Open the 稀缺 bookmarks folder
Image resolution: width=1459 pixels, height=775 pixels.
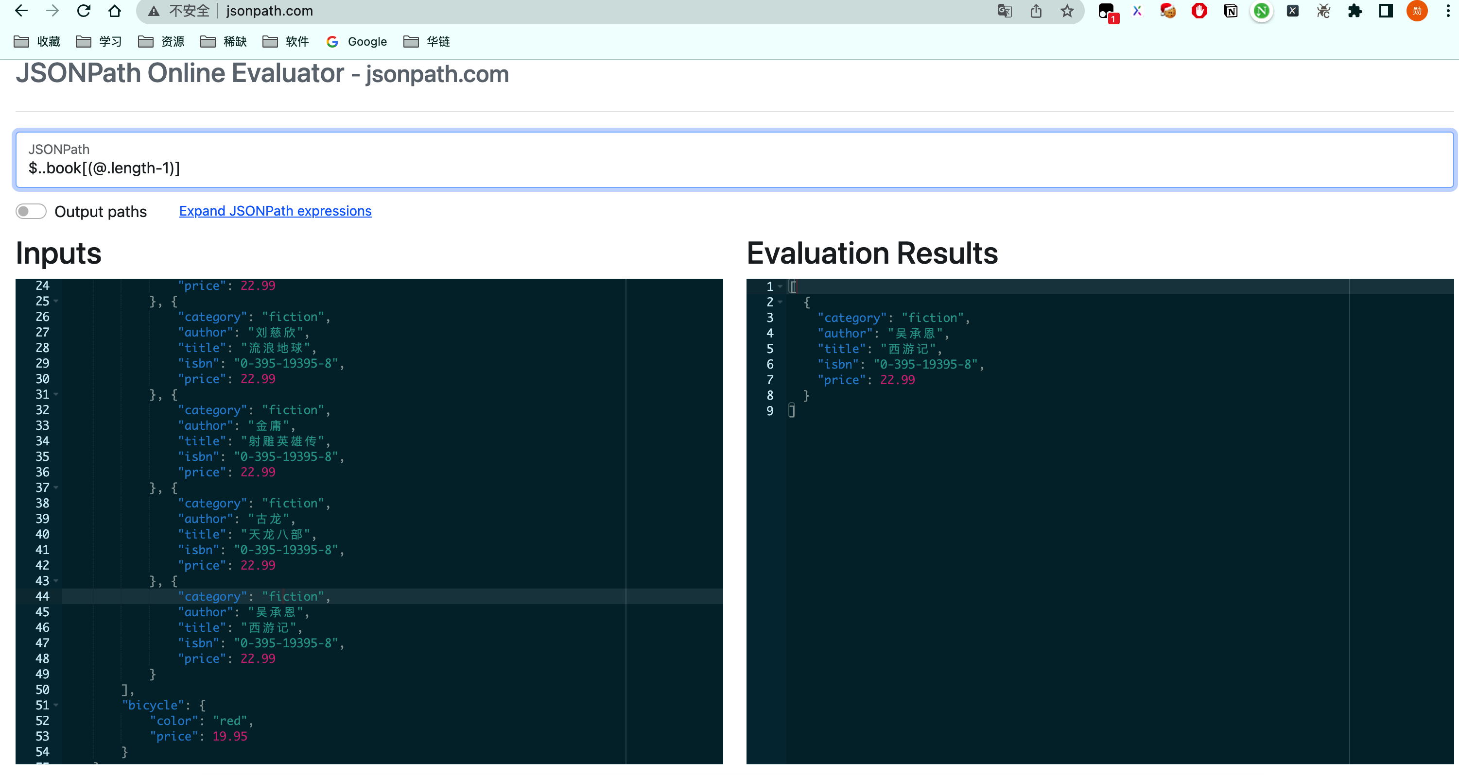pyautogui.click(x=224, y=41)
